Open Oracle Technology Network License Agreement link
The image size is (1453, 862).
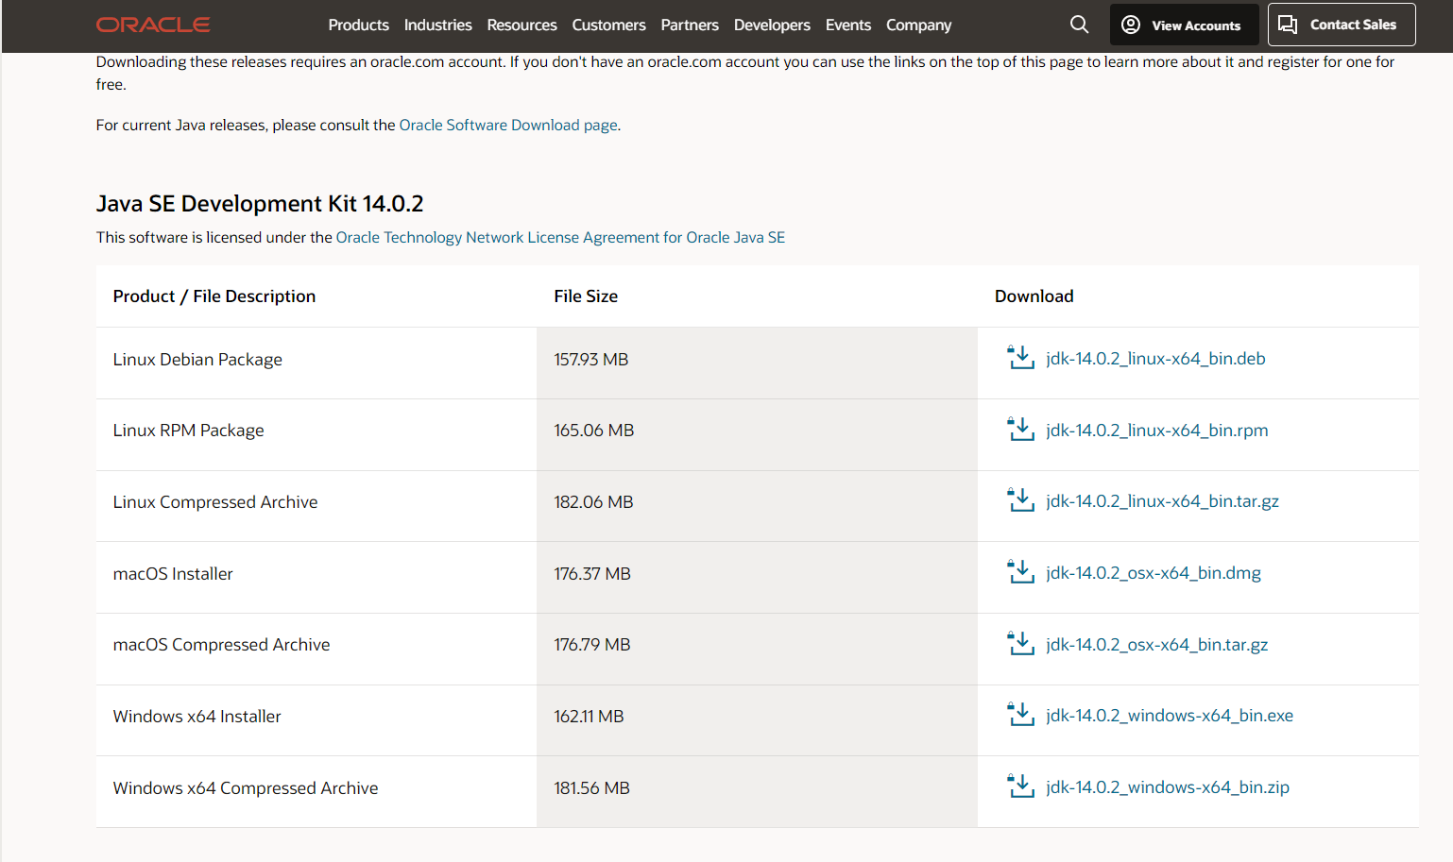[x=560, y=237]
